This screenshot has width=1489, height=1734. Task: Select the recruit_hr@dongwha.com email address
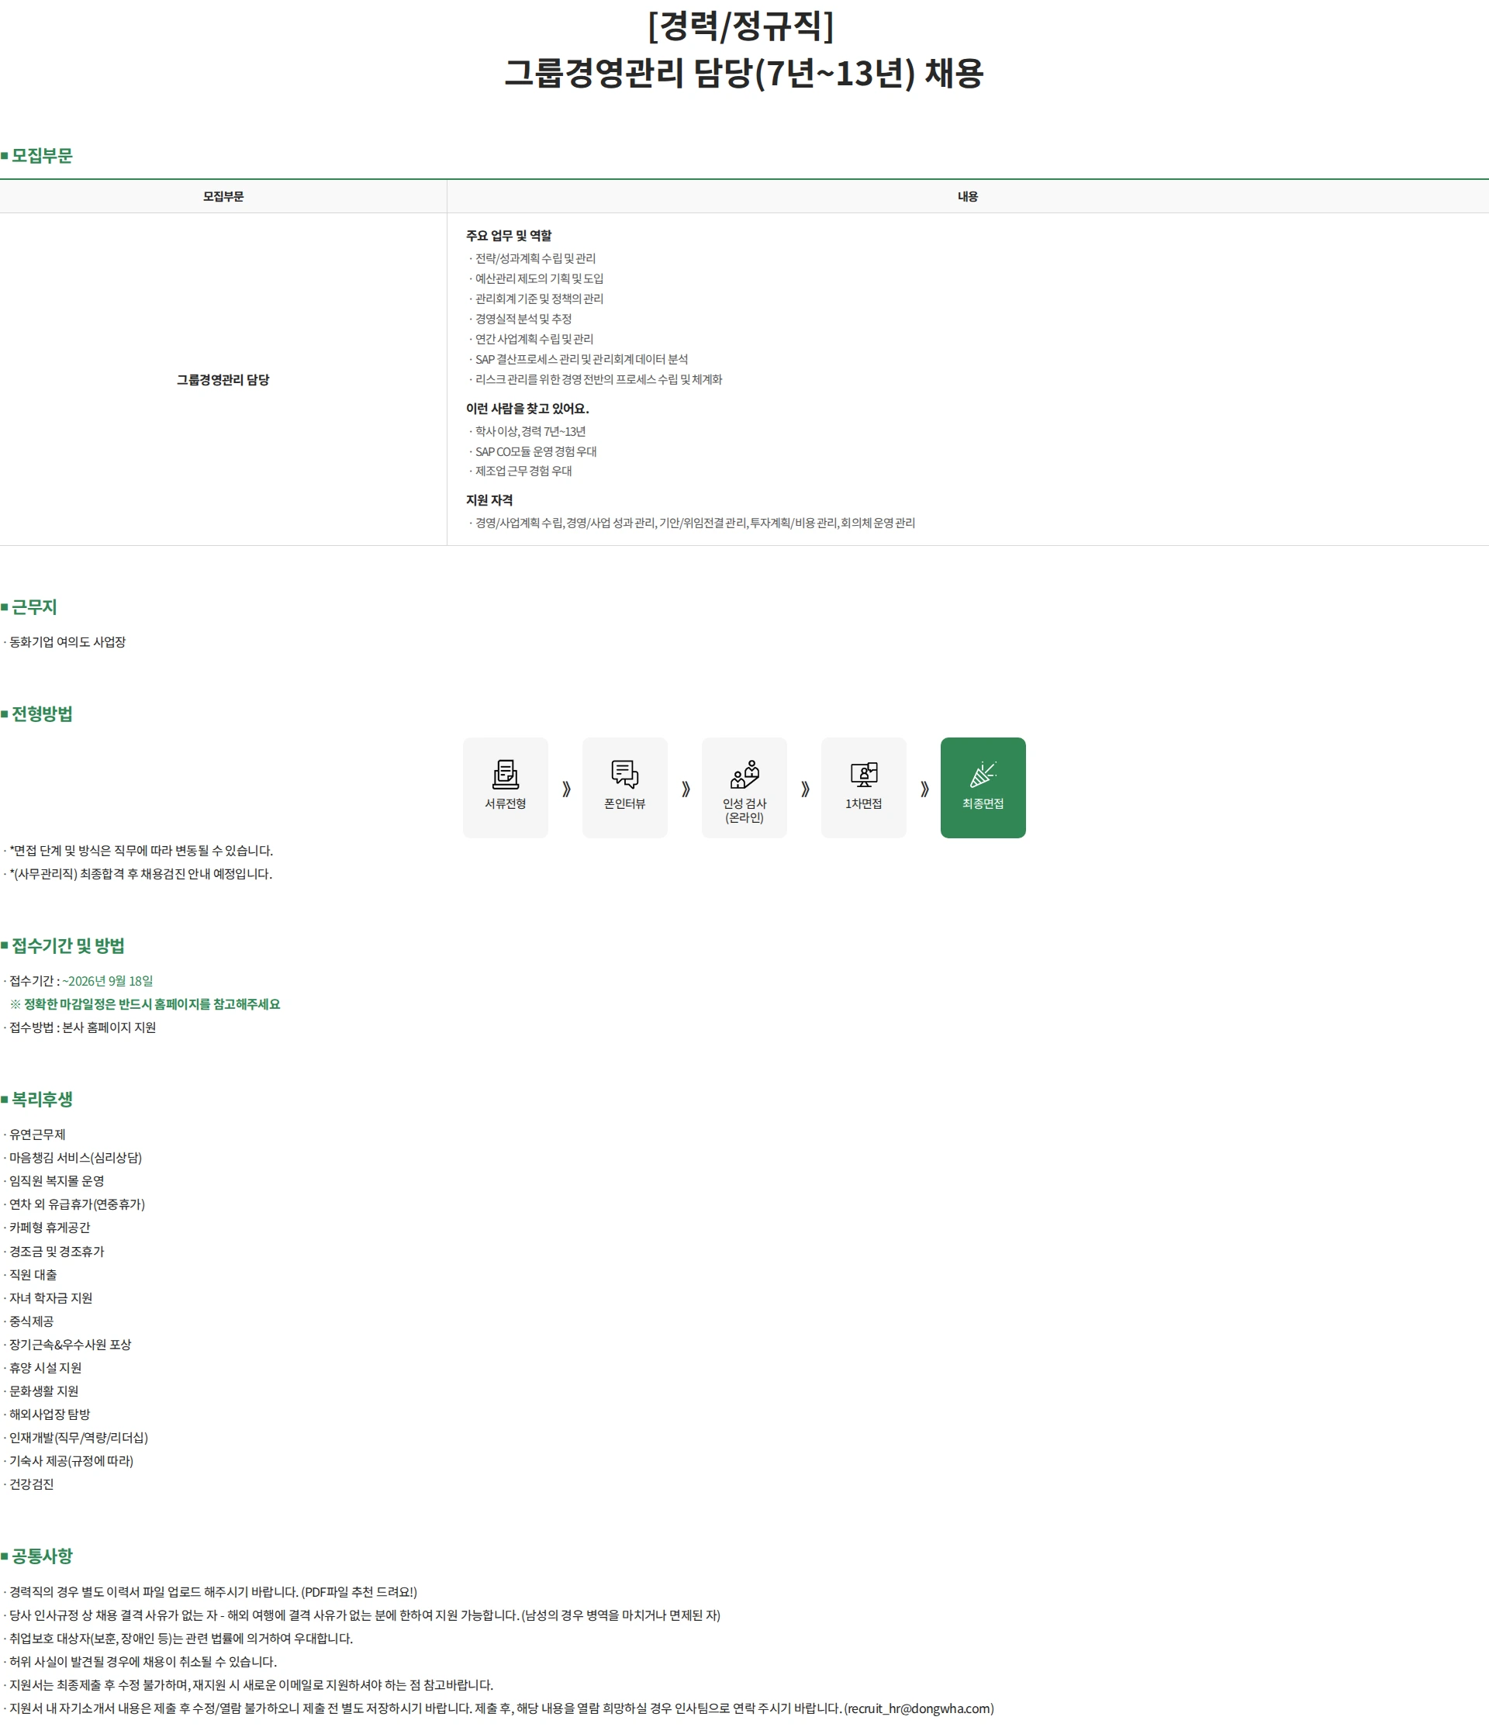918,1708
